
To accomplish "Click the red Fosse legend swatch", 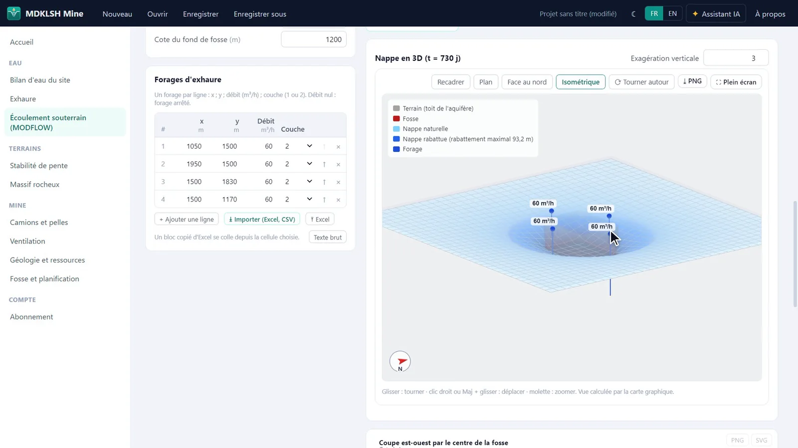I will pos(397,118).
